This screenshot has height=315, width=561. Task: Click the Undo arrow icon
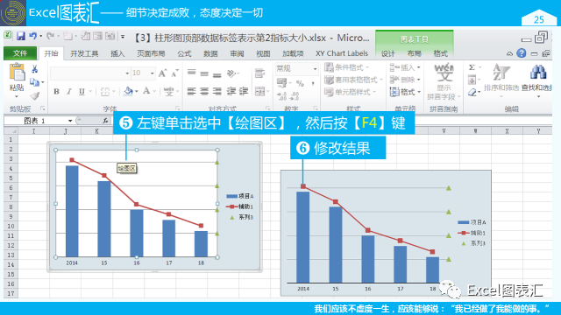[33, 36]
